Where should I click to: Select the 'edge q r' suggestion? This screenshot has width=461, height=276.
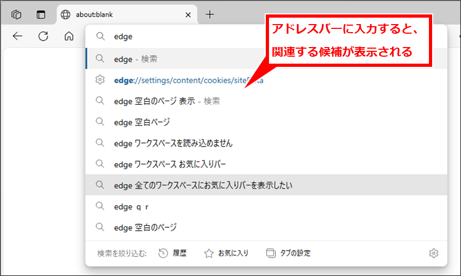[x=266, y=206]
